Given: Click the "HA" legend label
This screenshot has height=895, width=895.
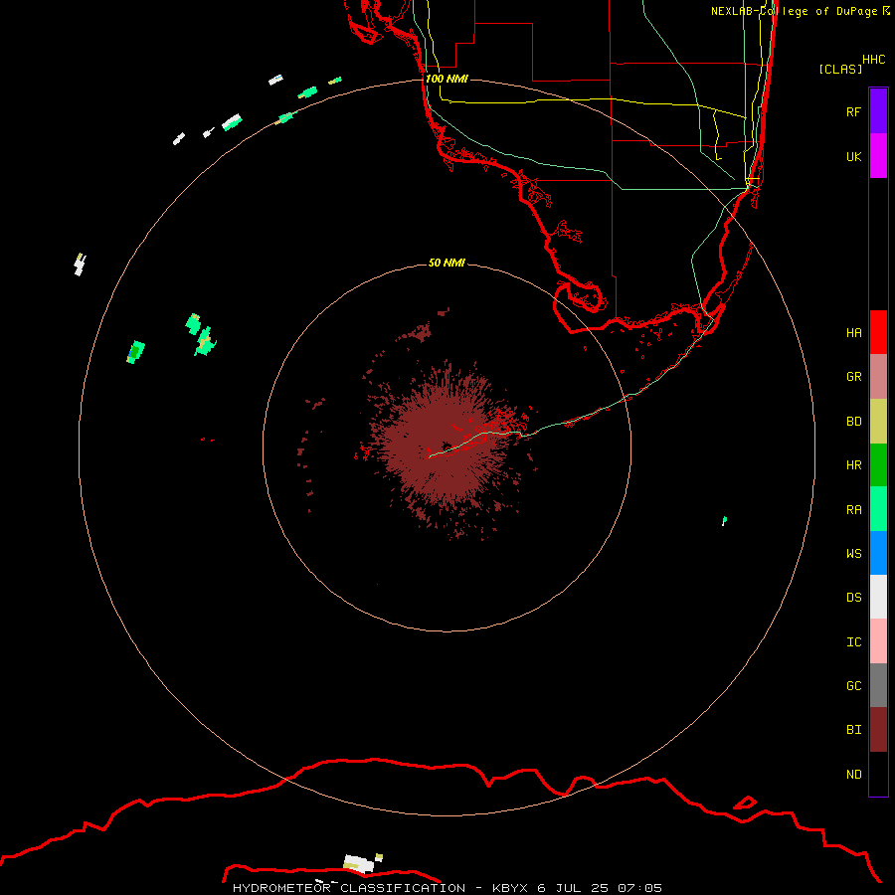Looking at the screenshot, I should point(853,332).
